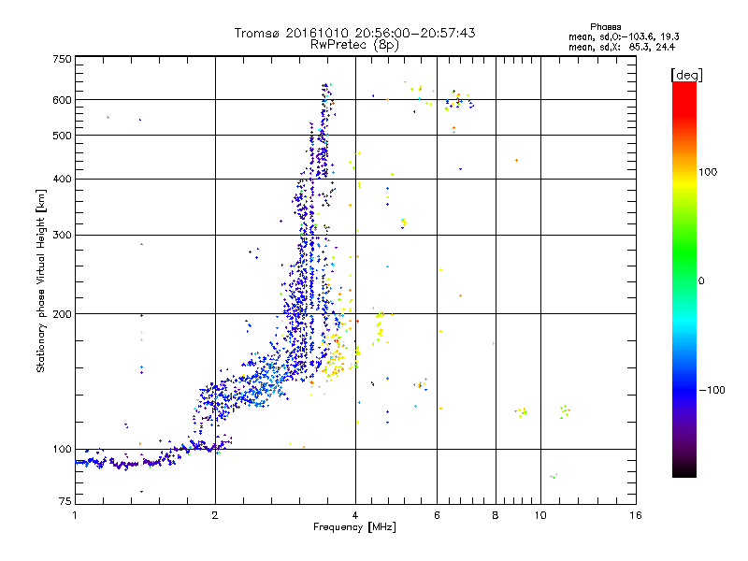
Task: Click the colorbar tick label '100'
Action: [x=708, y=172]
